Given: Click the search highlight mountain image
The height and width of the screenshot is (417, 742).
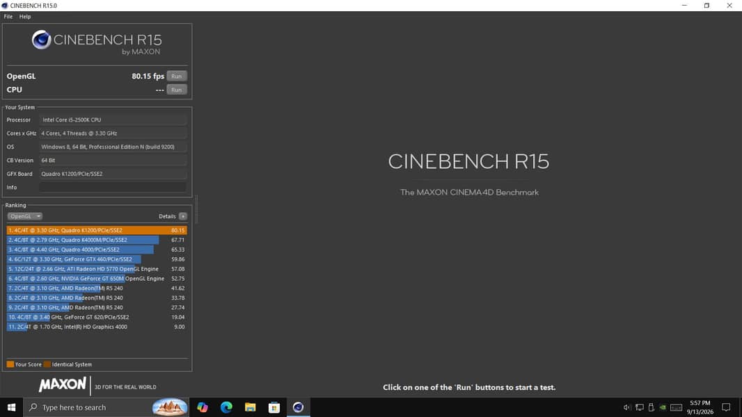Looking at the screenshot, I should coord(169,407).
